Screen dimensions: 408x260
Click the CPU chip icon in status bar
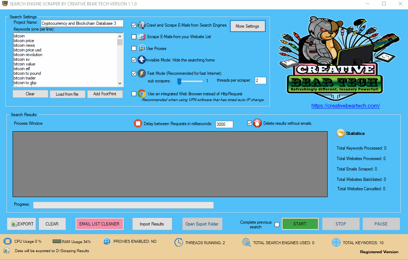click(x=8, y=241)
